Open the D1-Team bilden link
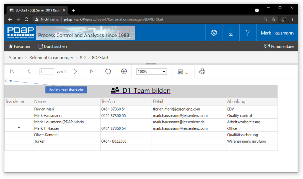The width and height of the screenshot is (303, 179). tap(141, 91)
